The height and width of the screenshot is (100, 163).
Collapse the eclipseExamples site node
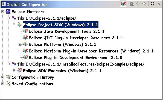point(8,64)
